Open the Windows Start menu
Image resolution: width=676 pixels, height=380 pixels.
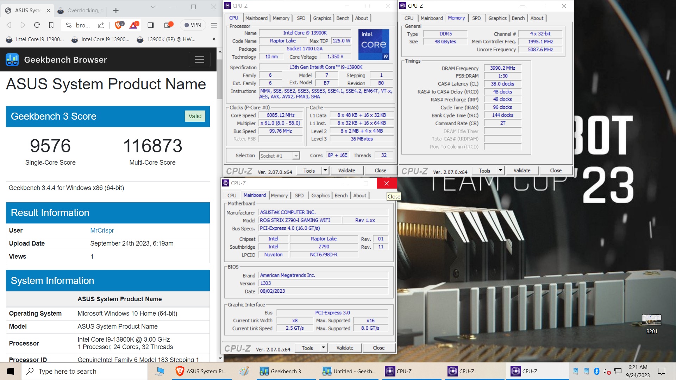click(11, 371)
